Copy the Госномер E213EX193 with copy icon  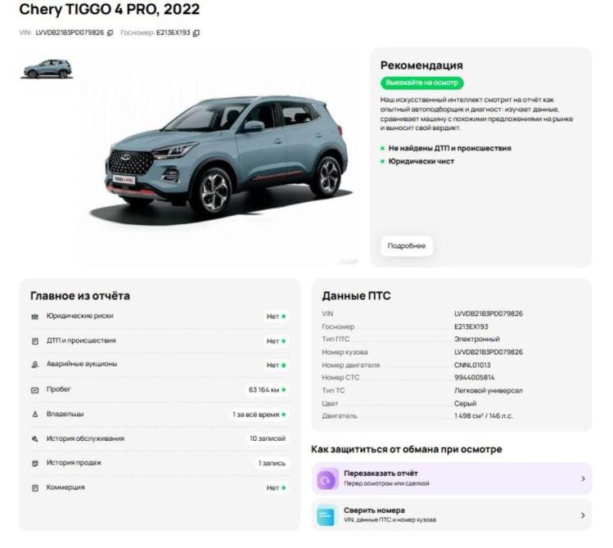(x=196, y=33)
